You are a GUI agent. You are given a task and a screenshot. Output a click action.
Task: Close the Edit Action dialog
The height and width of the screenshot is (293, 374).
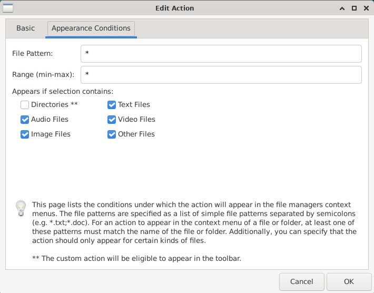pyautogui.click(x=365, y=8)
